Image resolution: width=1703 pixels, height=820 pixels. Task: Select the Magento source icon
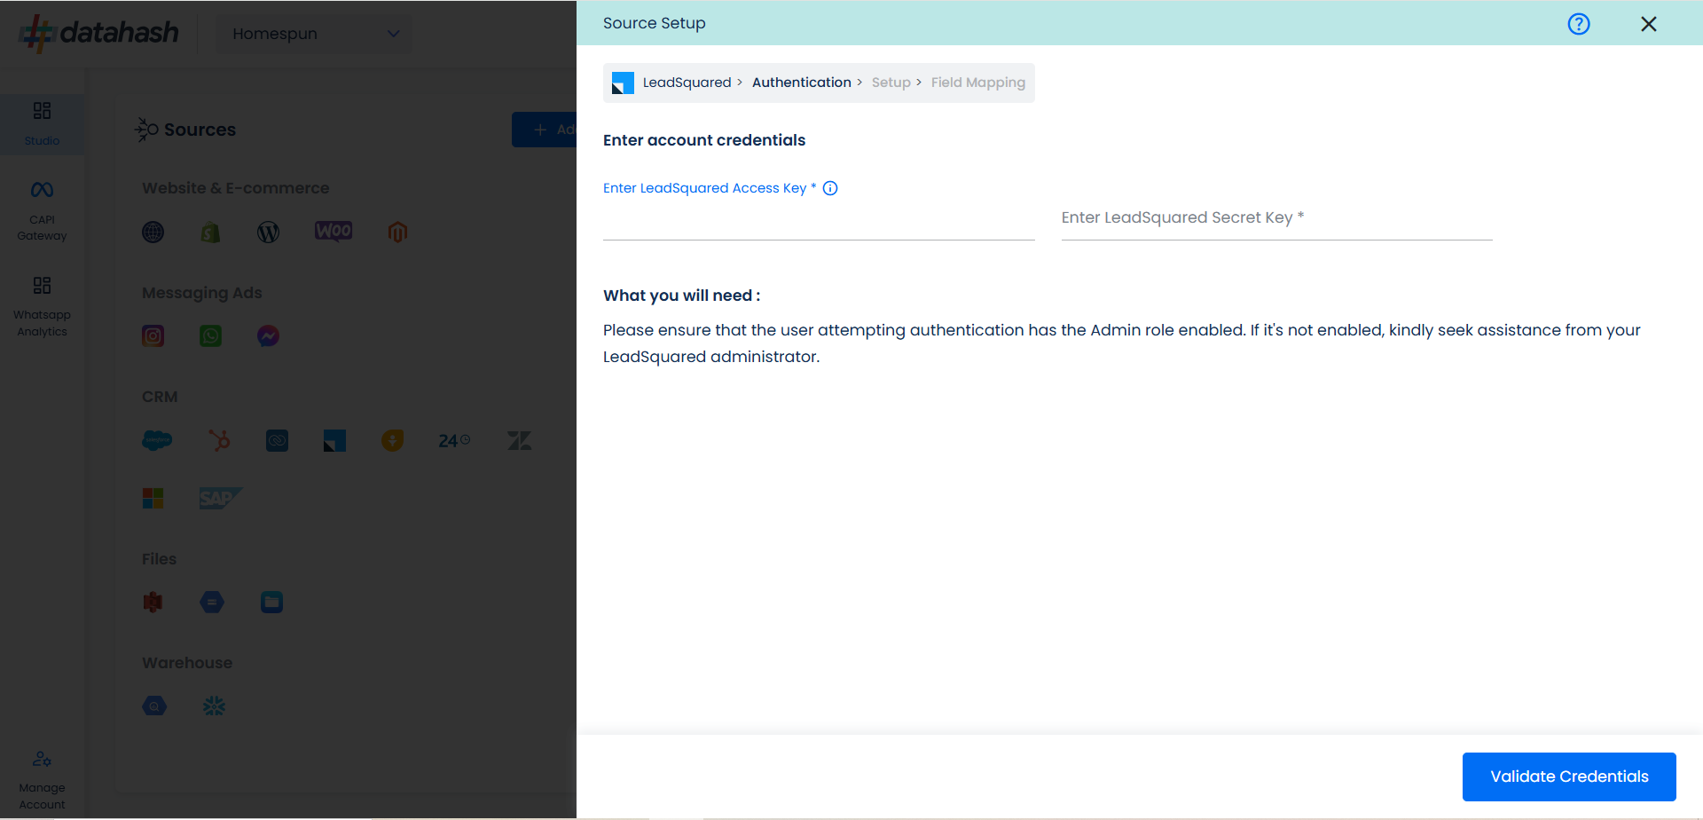tap(397, 233)
